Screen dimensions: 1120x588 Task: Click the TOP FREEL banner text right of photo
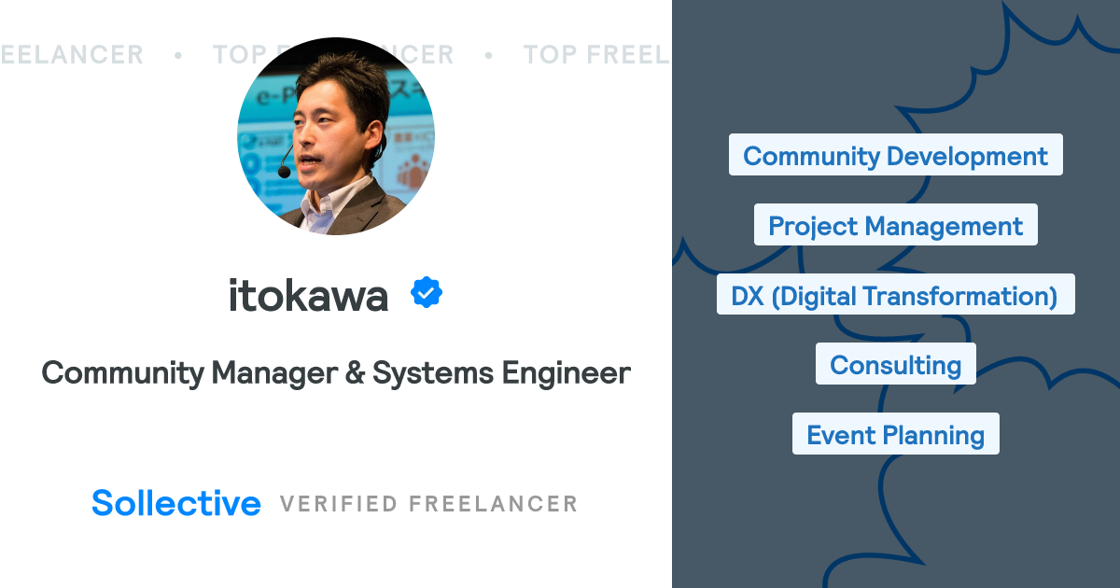pyautogui.click(x=595, y=55)
